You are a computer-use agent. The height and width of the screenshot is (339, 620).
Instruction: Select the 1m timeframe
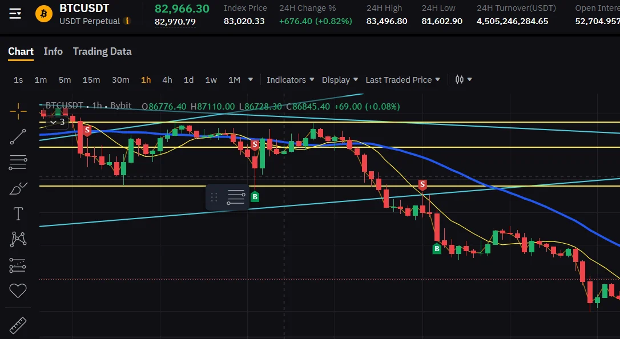[x=41, y=80]
